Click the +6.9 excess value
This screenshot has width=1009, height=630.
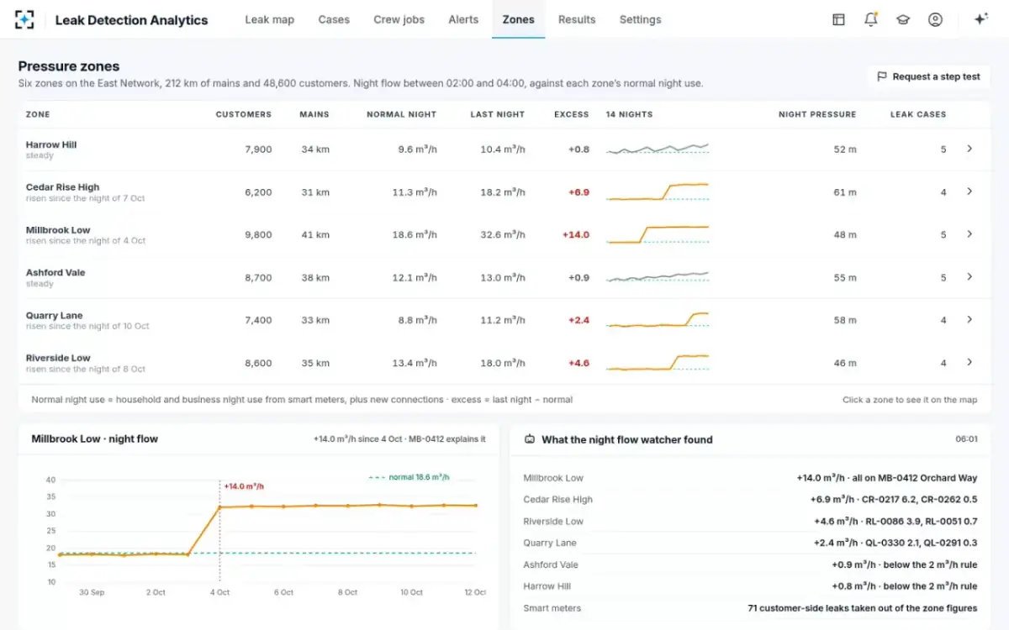(x=579, y=192)
